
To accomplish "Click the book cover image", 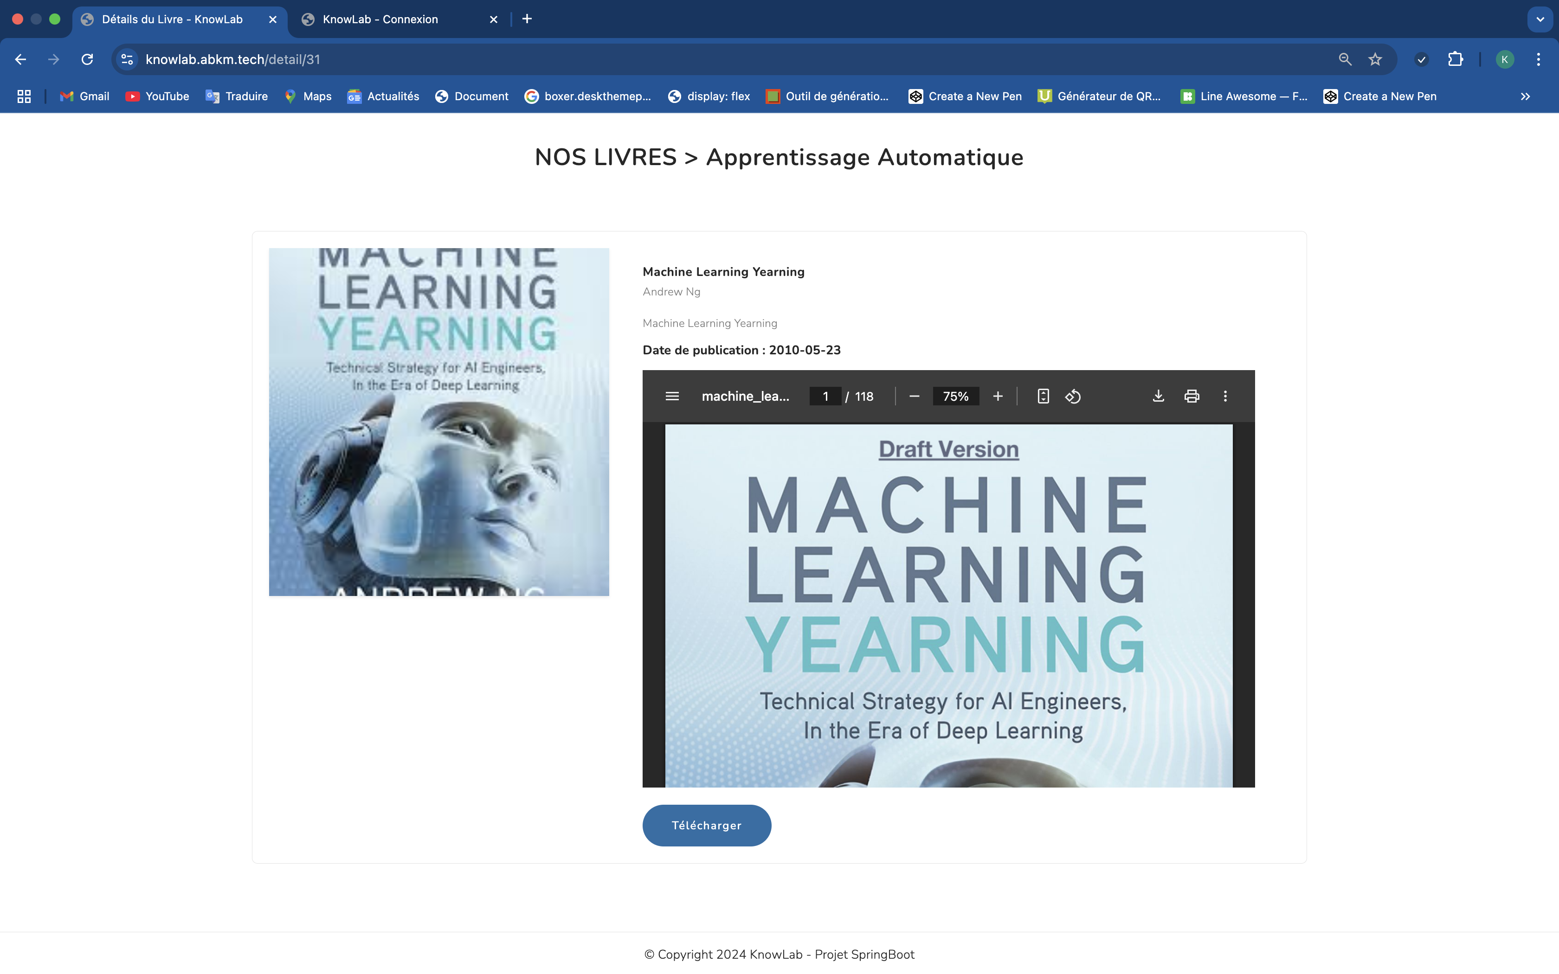I will (x=439, y=422).
